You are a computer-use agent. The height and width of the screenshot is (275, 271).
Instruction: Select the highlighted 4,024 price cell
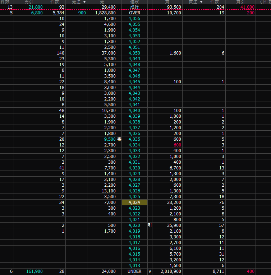(x=134, y=202)
